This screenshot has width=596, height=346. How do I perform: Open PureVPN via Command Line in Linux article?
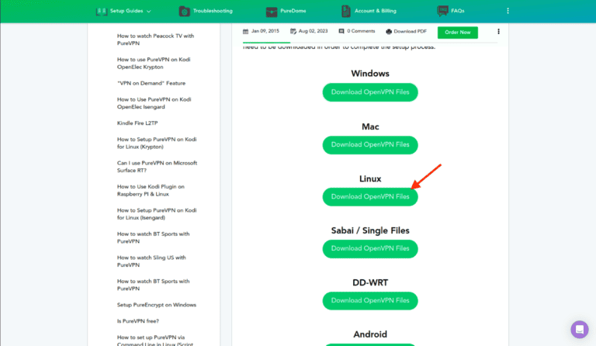point(155,341)
